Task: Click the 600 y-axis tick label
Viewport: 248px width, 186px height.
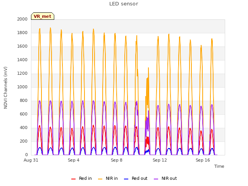Action: pos(24,114)
